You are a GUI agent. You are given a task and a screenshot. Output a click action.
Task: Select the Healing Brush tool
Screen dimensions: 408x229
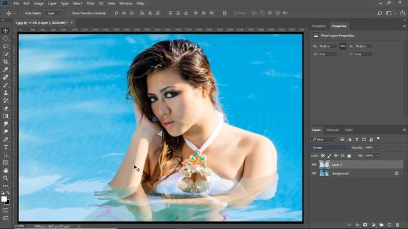(6, 78)
